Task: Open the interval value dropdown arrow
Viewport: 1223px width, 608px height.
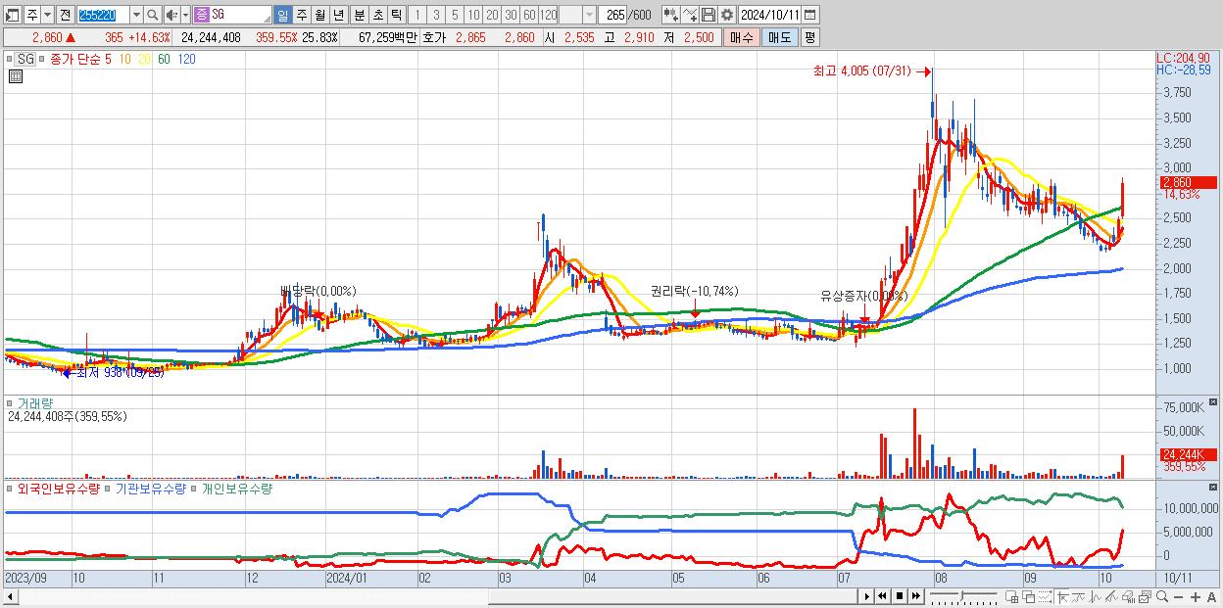Action: click(x=588, y=15)
